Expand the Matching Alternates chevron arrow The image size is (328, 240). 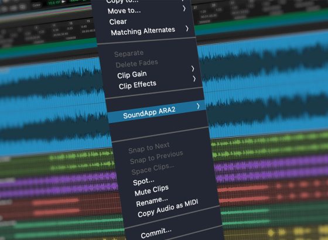pyautogui.click(x=187, y=28)
